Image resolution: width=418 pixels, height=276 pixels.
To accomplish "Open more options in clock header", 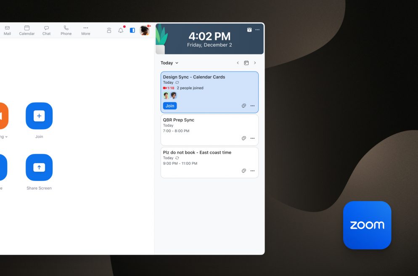I will [x=257, y=30].
